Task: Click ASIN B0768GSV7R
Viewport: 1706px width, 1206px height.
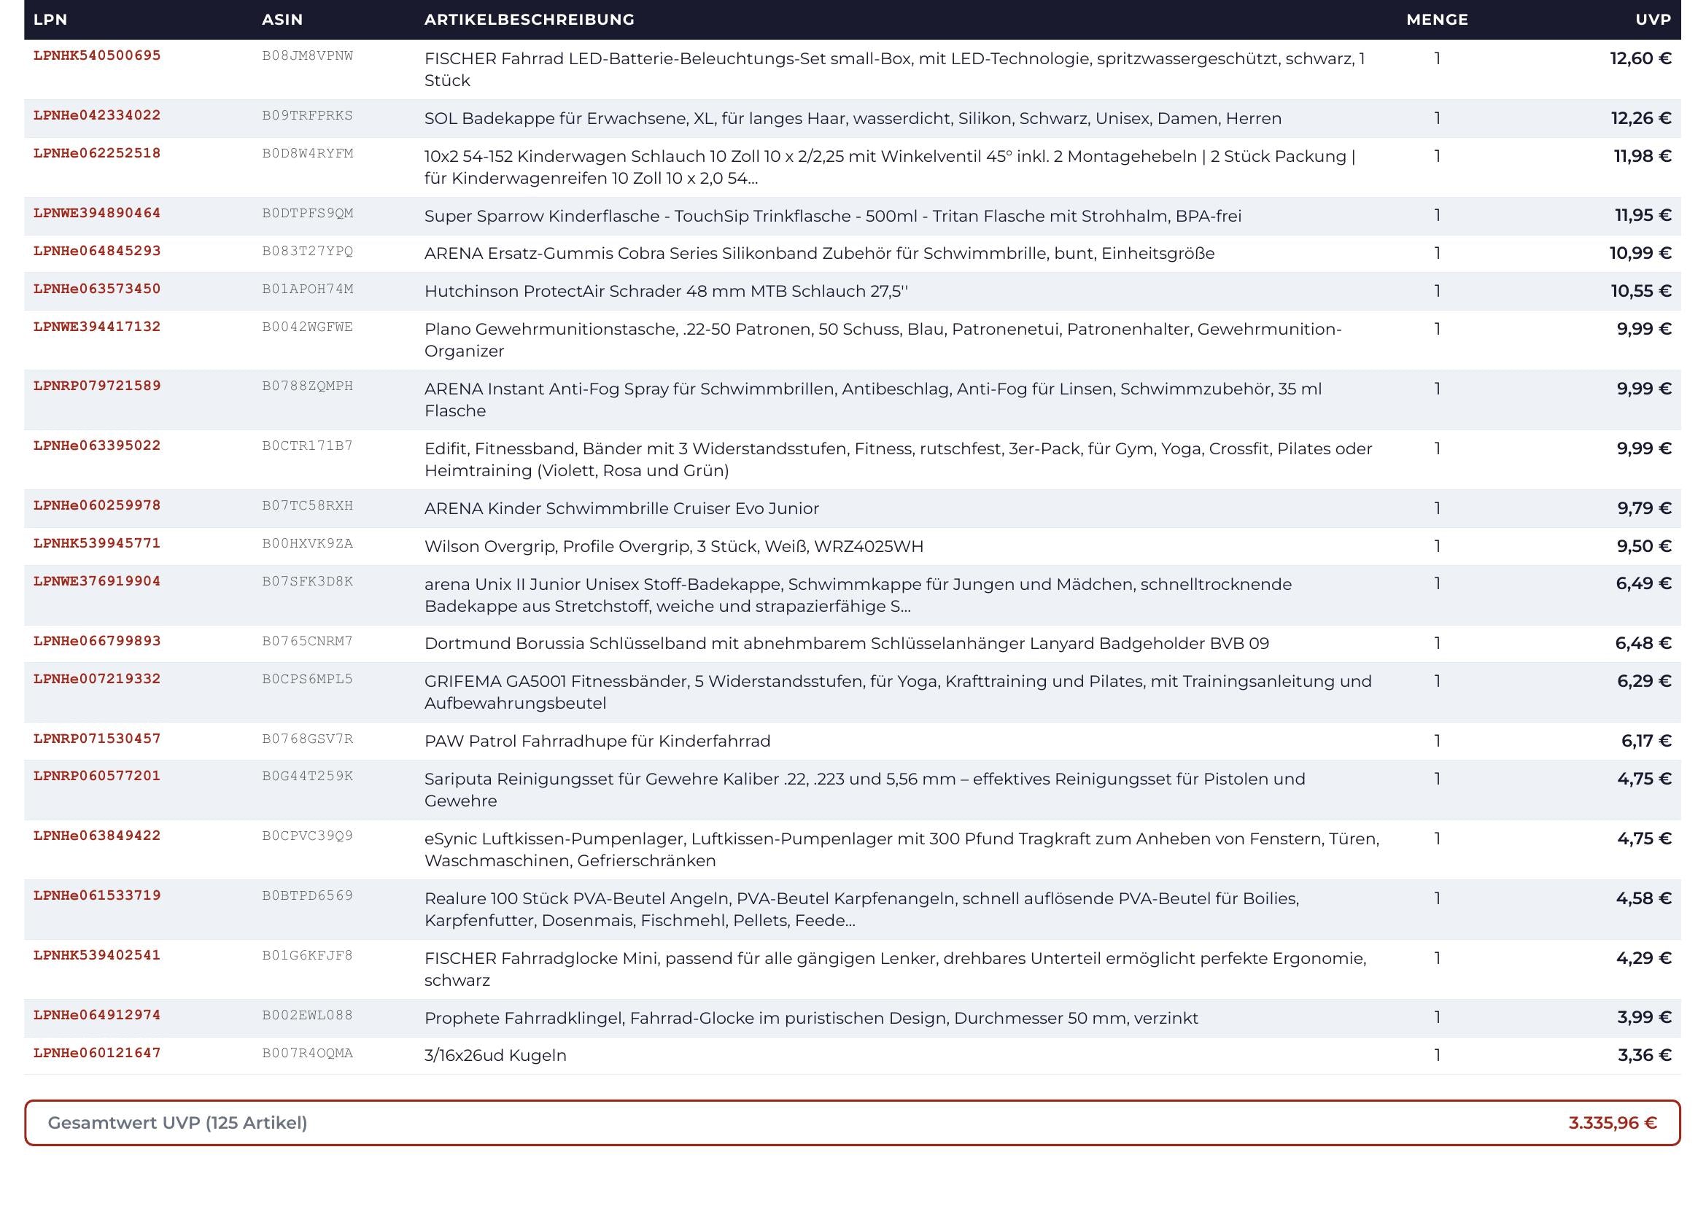Action: 308,739
